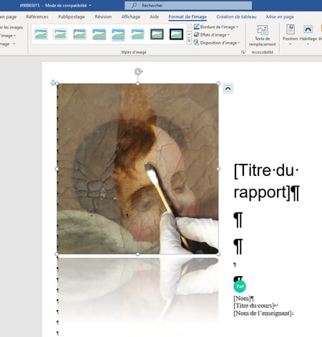The image size is (322, 337).
Task: Switch to the Affichage tab
Action: click(131, 16)
